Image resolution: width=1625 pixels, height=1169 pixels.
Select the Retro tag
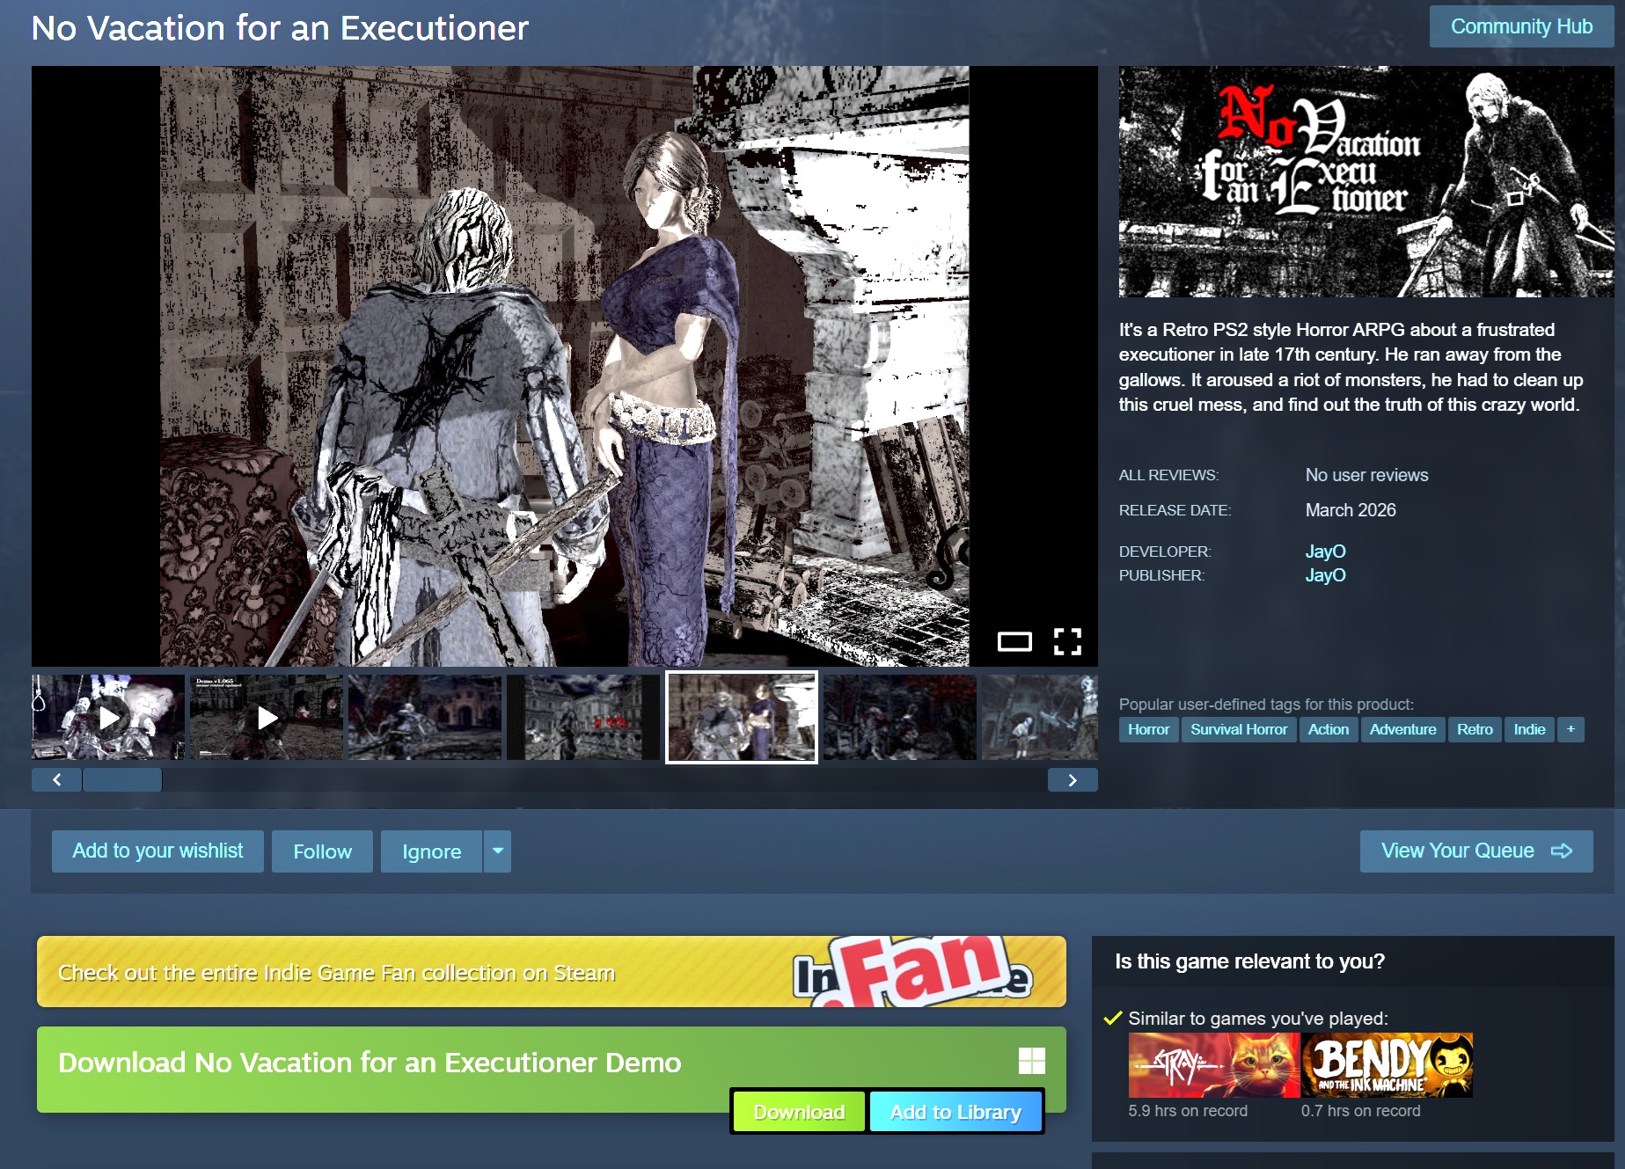(1475, 729)
